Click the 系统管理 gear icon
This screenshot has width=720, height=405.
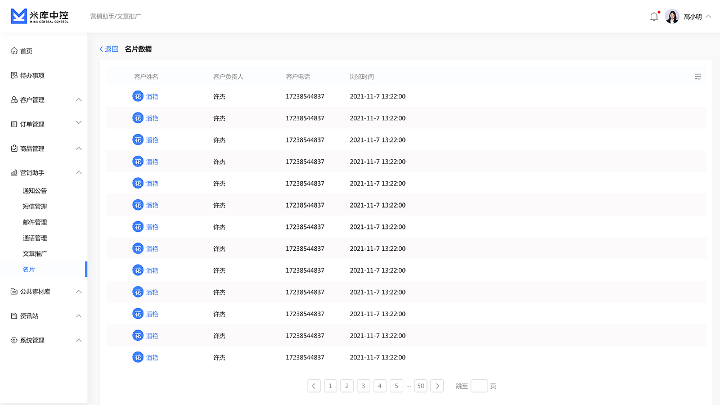[14, 340]
